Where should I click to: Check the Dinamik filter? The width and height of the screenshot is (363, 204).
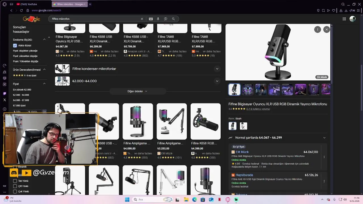[x=15, y=167]
